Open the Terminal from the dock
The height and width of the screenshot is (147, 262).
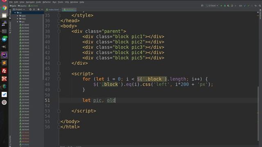4,31
